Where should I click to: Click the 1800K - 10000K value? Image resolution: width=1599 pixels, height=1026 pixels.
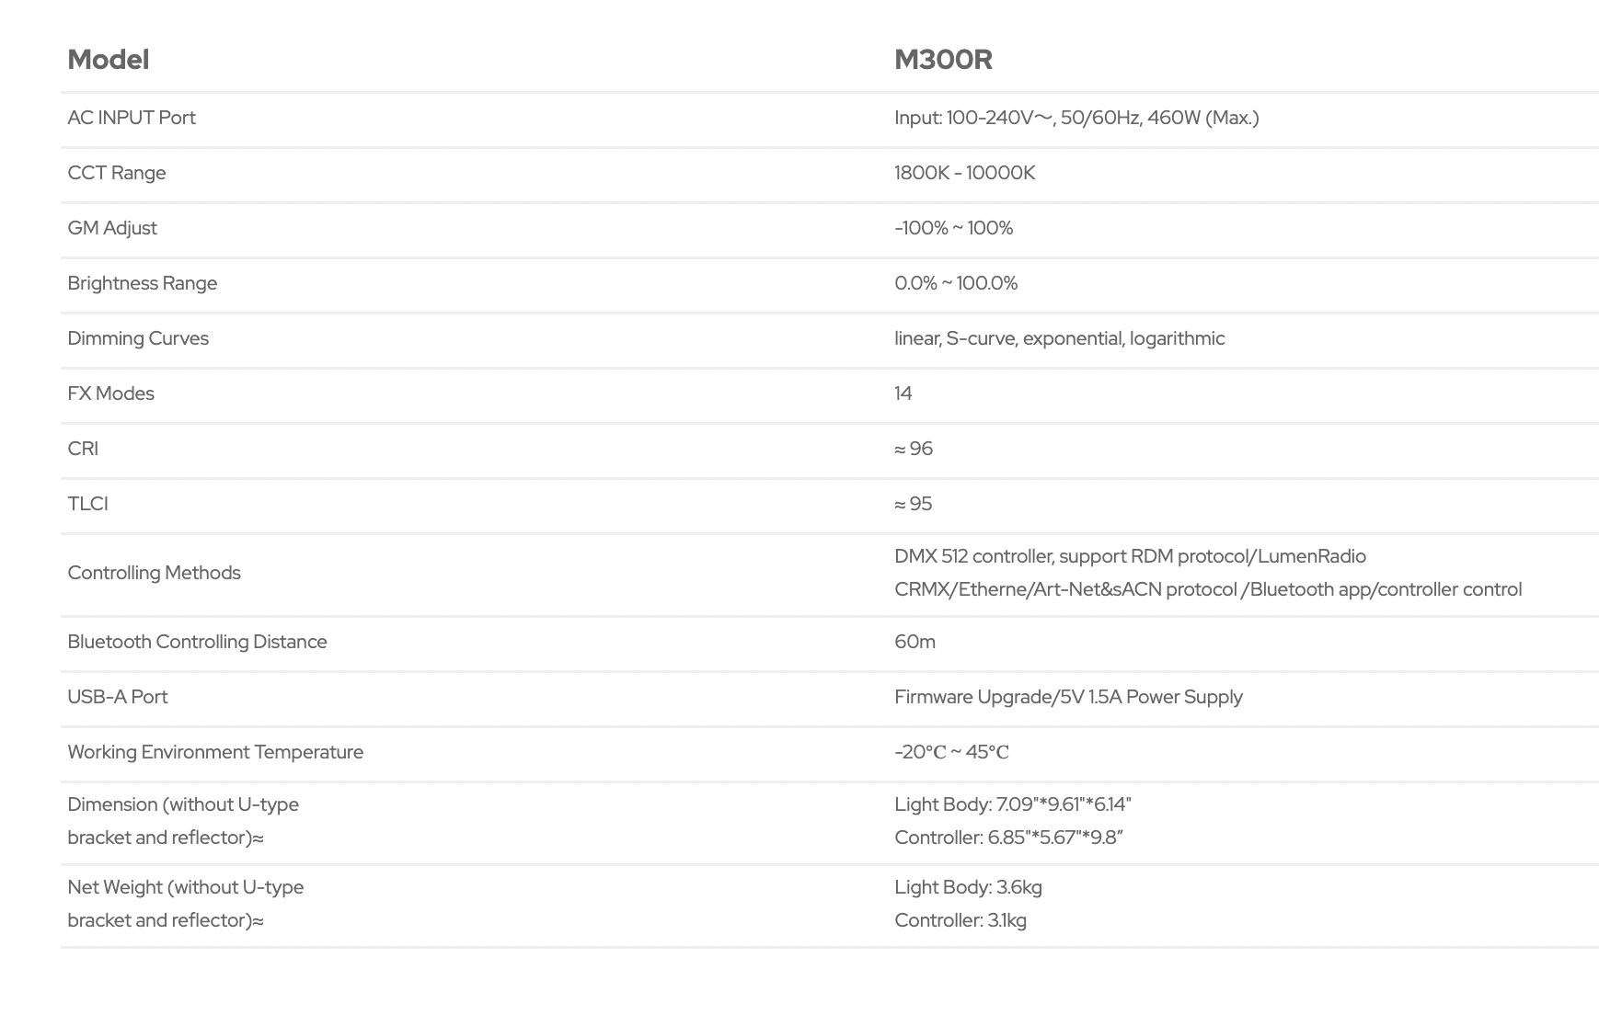click(x=964, y=173)
